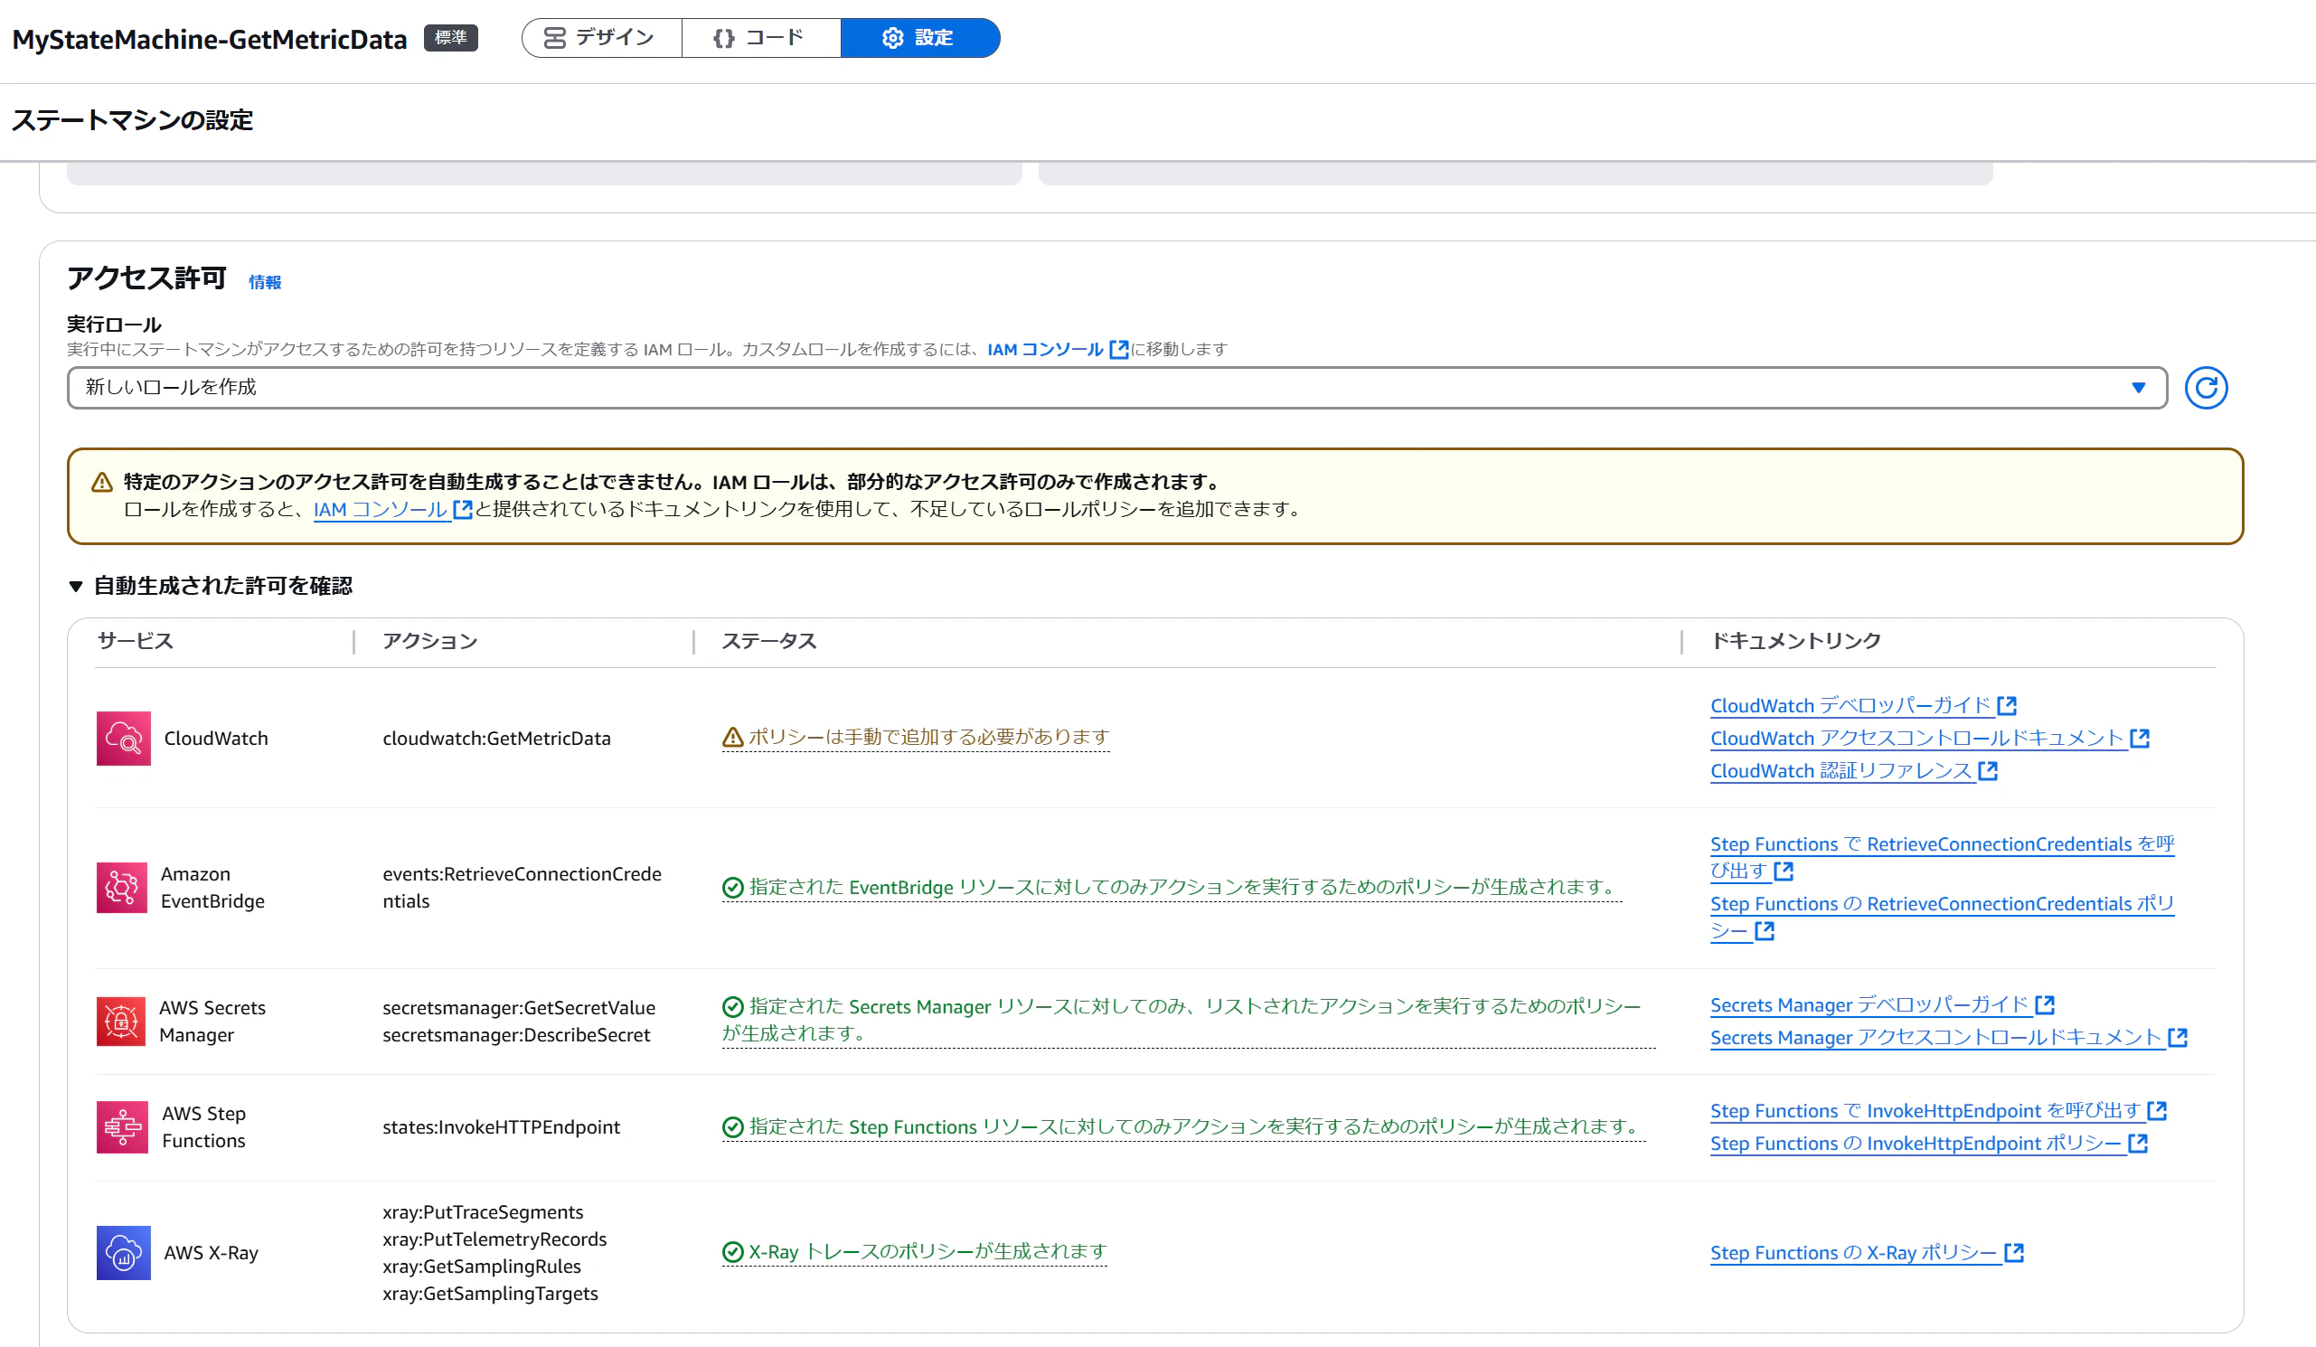Click the AWS Step Functions service icon
The height and width of the screenshot is (1347, 2316).
(x=122, y=1126)
